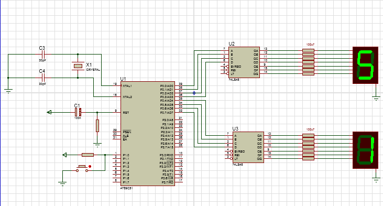Select bottom resistor on U2 QG output line

pyautogui.click(x=308, y=74)
